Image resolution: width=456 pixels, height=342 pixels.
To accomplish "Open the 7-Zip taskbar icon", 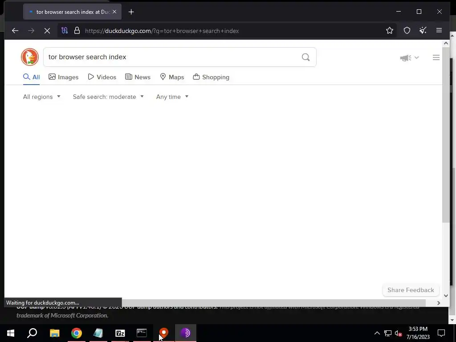I will (120, 333).
